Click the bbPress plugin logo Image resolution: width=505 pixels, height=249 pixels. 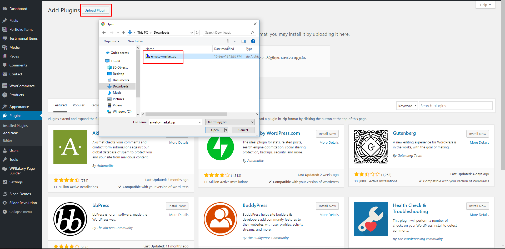pyautogui.click(x=70, y=219)
